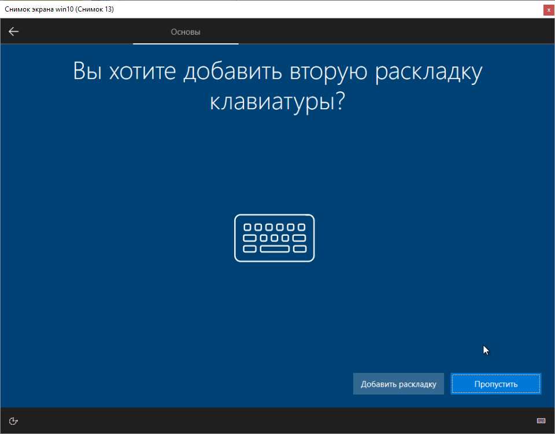Screen dimensions: 555x434
Task: Go back using the left arrow icon
Action: (13, 32)
